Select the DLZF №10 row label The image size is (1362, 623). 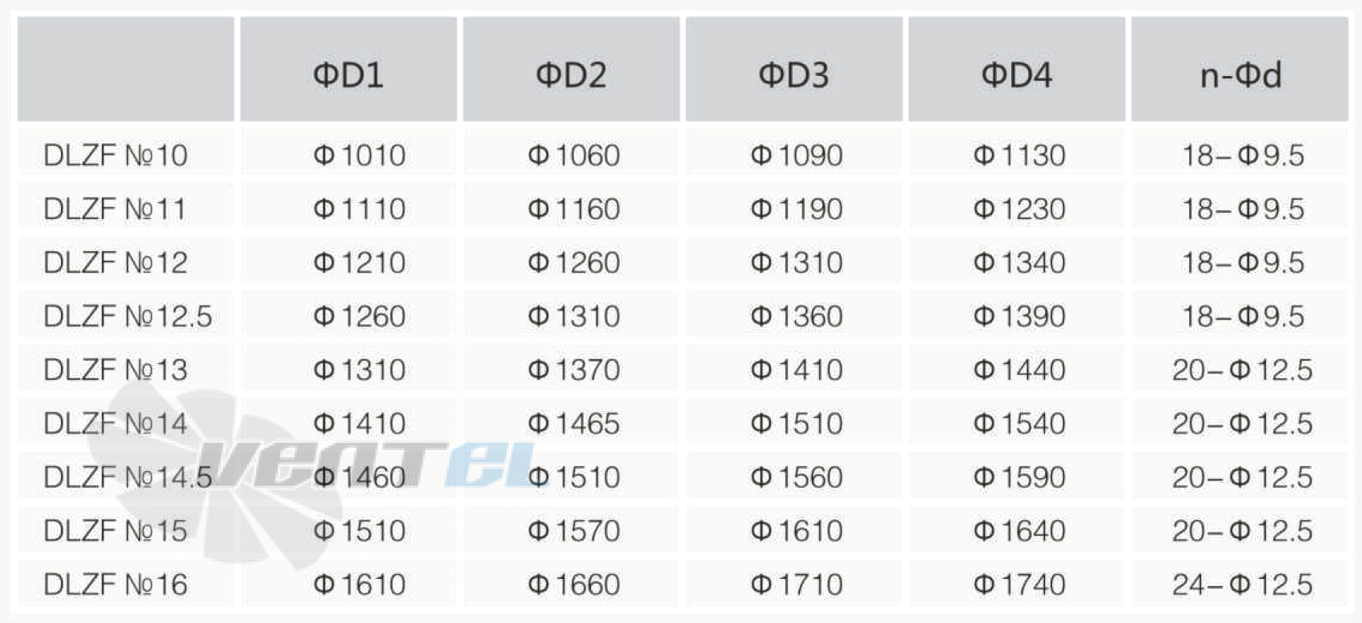115,155
